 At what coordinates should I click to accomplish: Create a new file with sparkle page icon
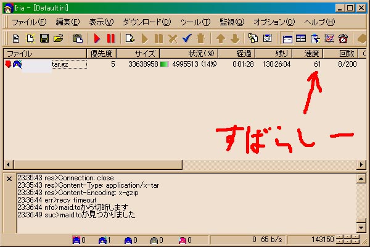pos(30,38)
